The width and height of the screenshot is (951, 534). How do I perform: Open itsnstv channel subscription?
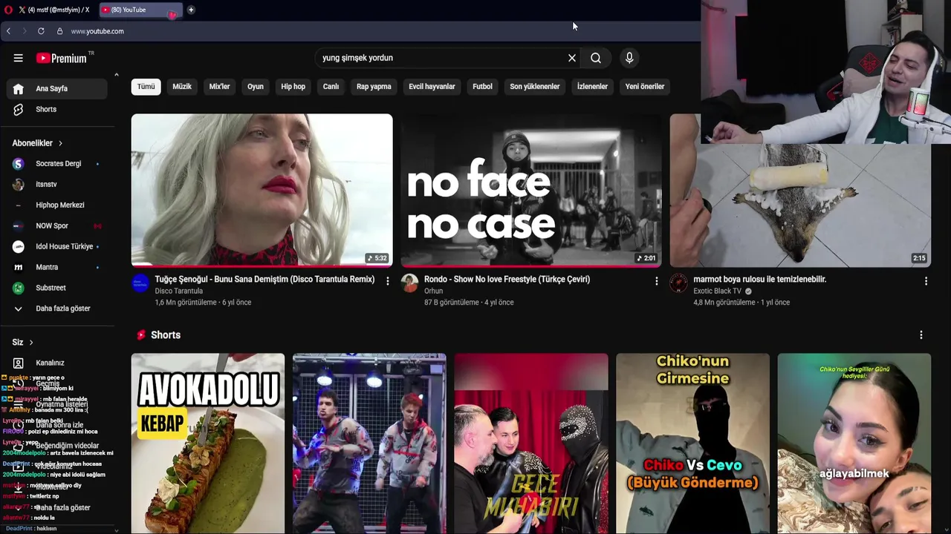pos(57,184)
